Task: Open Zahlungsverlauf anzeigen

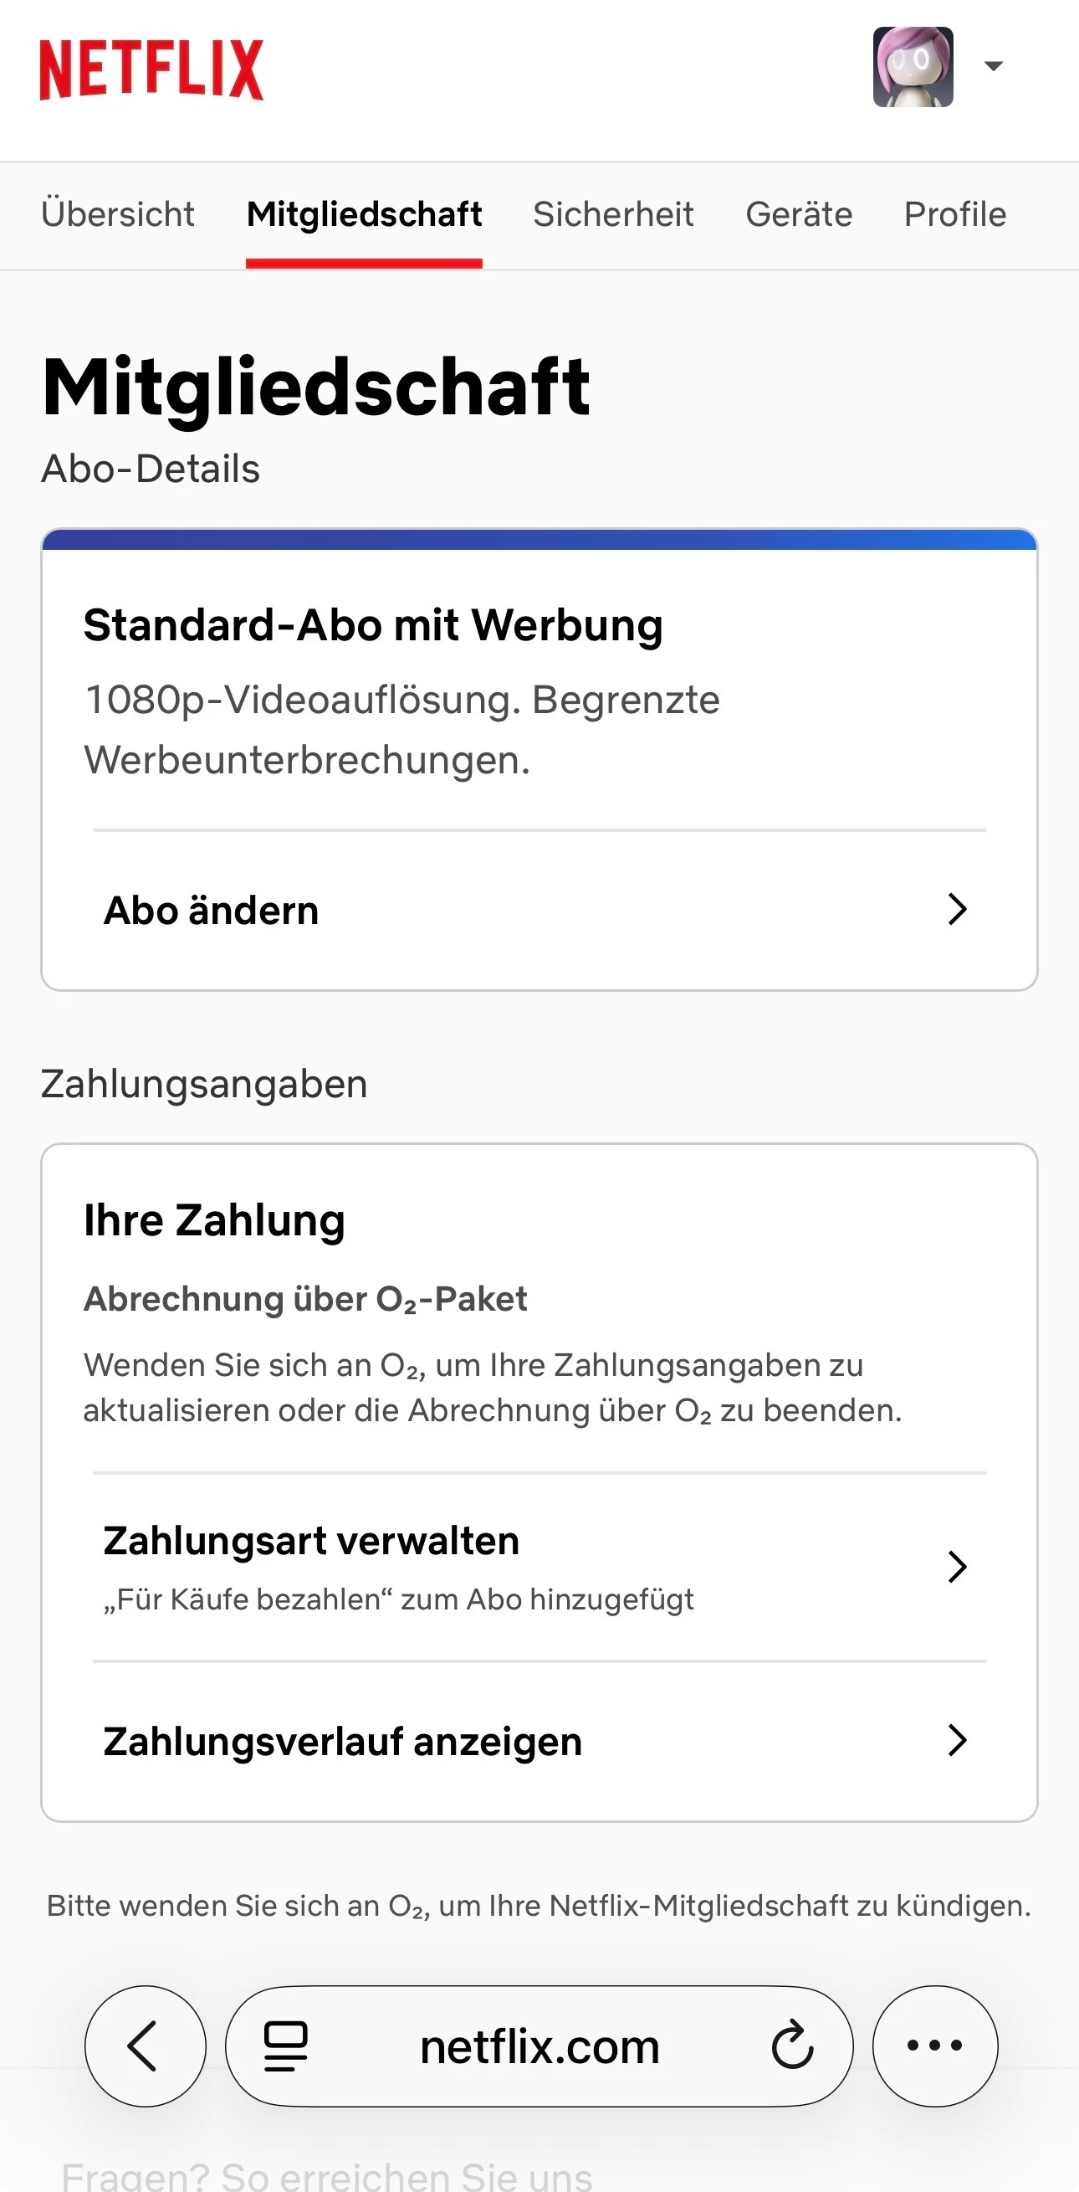Action: point(343,1741)
